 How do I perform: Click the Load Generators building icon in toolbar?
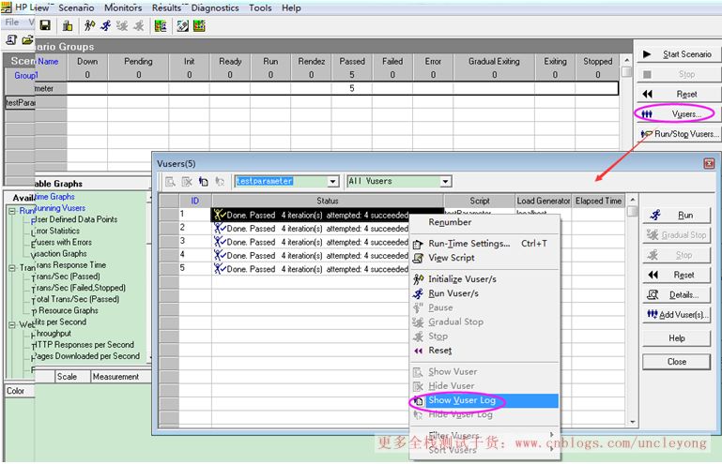pos(68,25)
